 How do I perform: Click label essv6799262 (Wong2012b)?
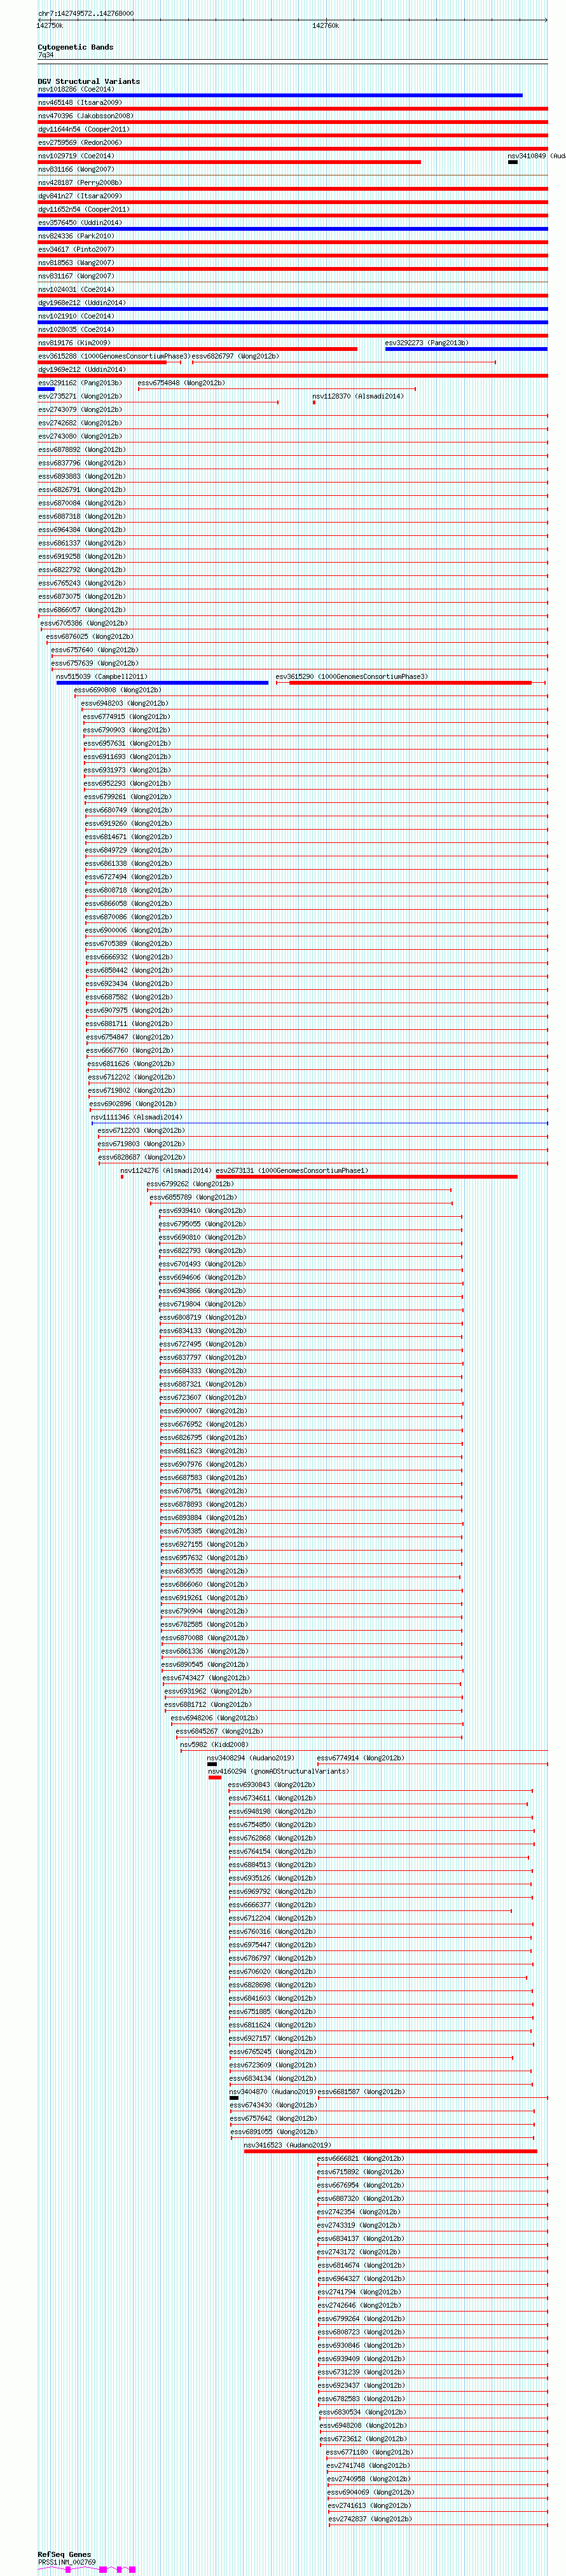[x=190, y=1184]
